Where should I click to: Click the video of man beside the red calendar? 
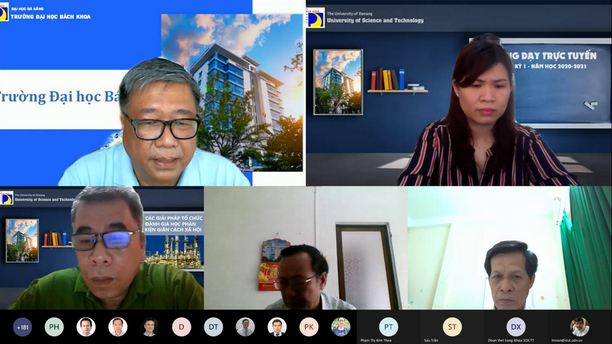(x=305, y=248)
